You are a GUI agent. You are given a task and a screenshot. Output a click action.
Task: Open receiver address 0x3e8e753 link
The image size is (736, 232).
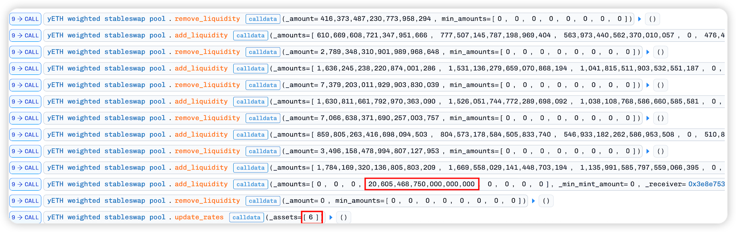(x=706, y=185)
